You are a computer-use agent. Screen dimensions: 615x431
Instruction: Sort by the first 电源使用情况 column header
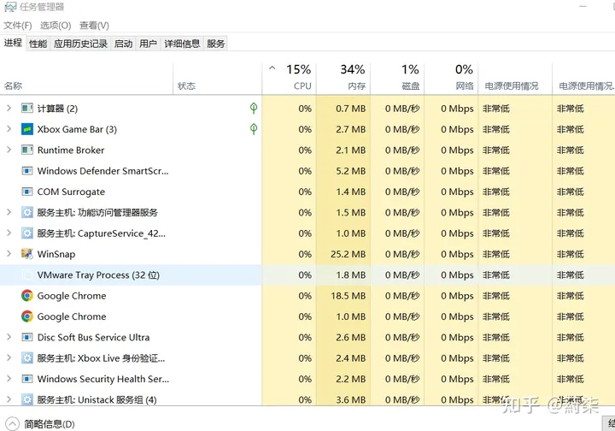pyautogui.click(x=515, y=79)
